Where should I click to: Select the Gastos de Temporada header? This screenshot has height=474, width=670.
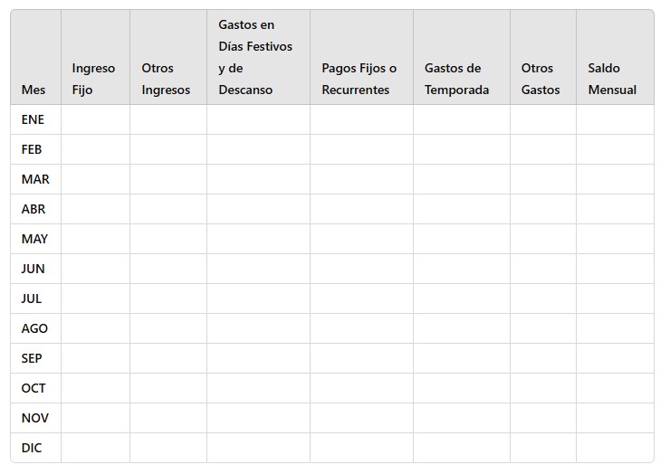click(457, 79)
